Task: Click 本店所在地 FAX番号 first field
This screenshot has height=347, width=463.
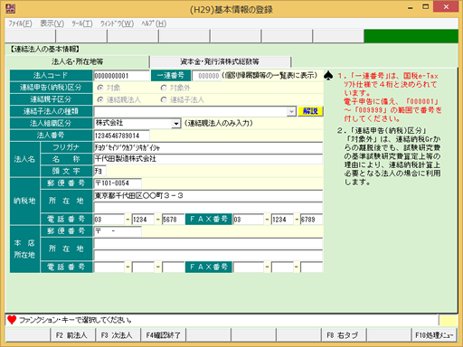Action: point(249,267)
